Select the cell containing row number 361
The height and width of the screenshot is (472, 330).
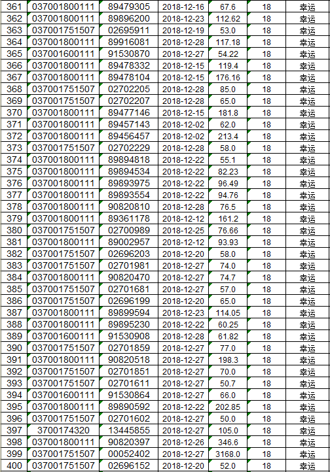tap(14, 7)
